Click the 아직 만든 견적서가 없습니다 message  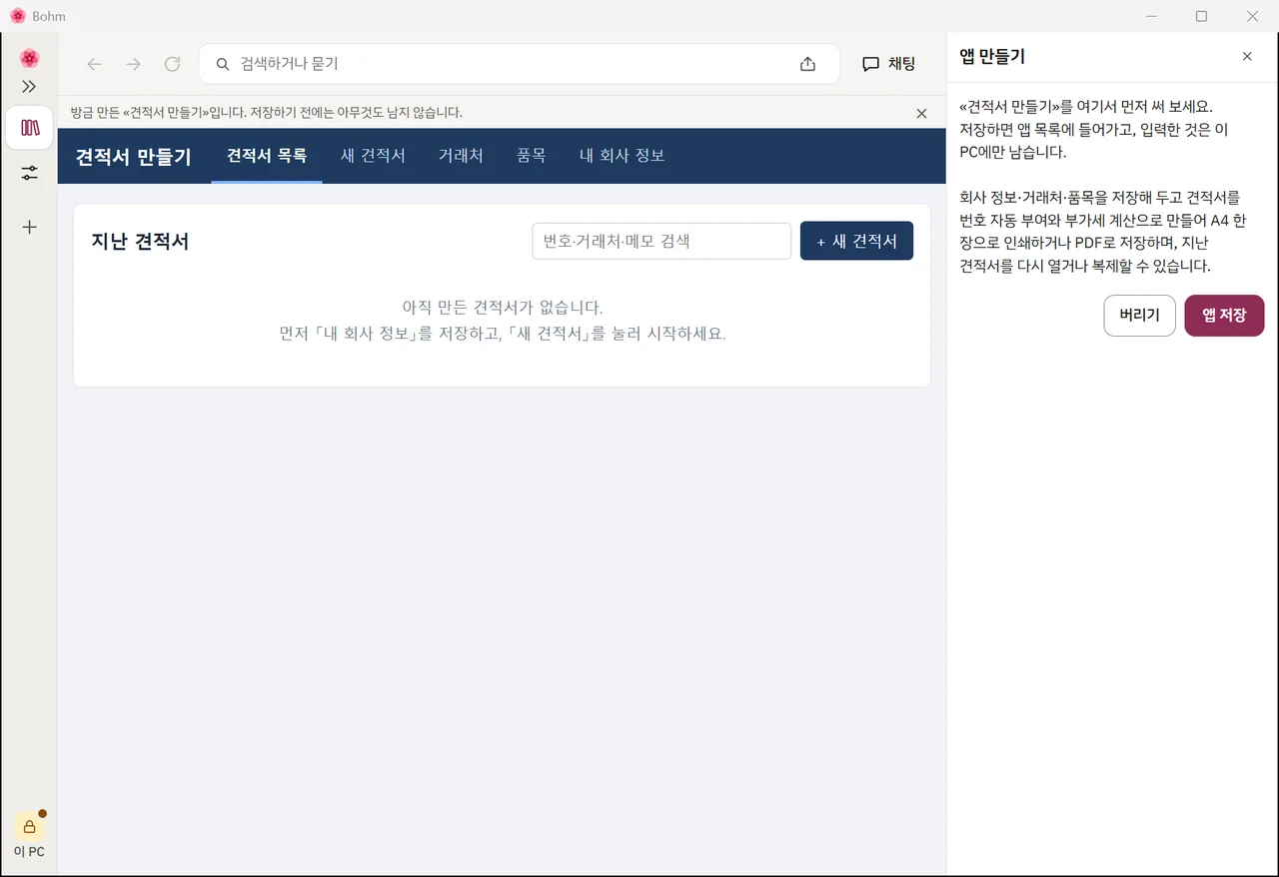click(503, 307)
